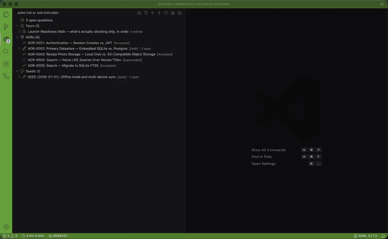Click the "2 open" badge on ADR-0002

[146, 48]
